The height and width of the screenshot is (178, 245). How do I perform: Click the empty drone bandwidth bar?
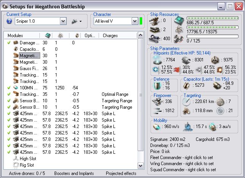pos(212,36)
